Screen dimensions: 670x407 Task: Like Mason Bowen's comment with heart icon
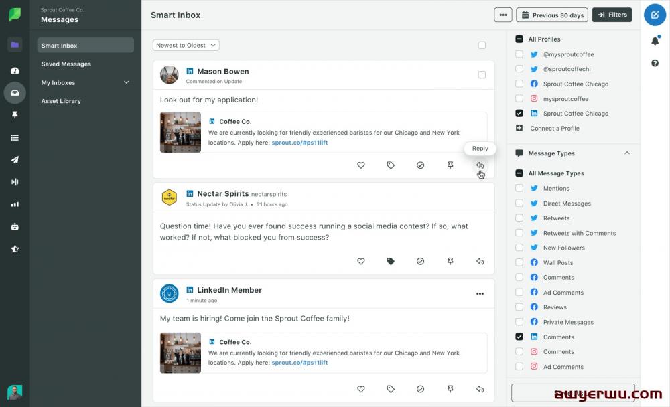pos(361,165)
